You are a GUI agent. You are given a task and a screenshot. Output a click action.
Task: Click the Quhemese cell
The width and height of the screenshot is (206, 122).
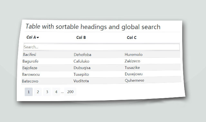pos(135,80)
